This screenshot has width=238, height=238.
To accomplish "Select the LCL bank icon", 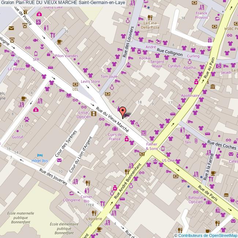I will pos(75,84).
